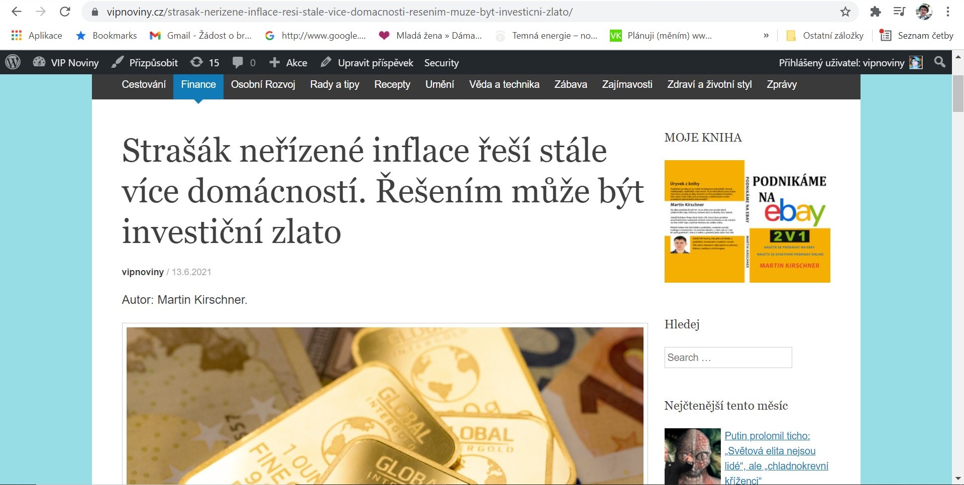This screenshot has height=485, width=964.
Task: Open Security in the admin bar
Action: coord(442,62)
